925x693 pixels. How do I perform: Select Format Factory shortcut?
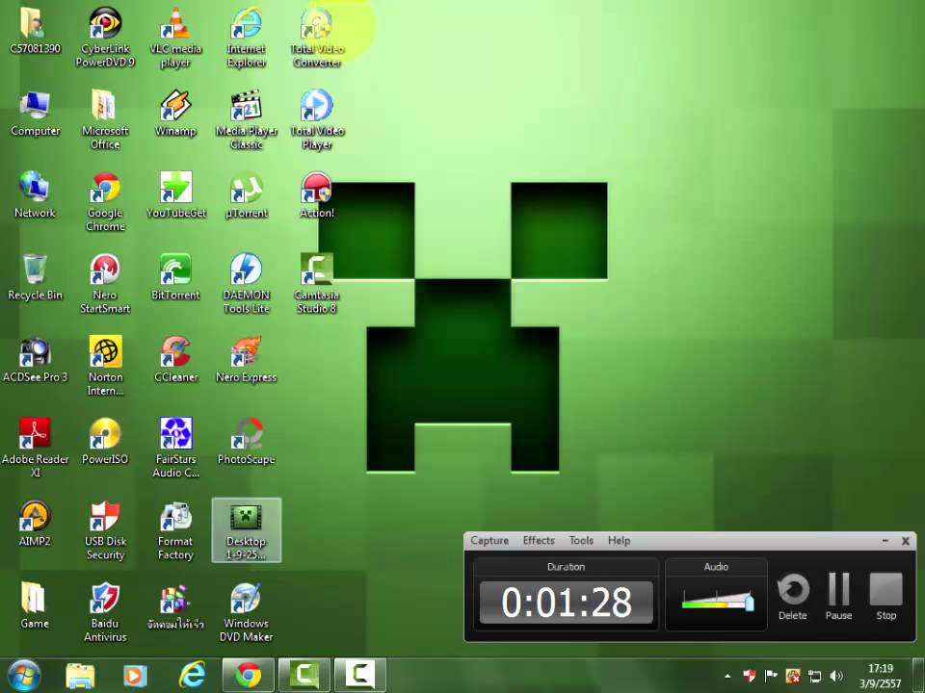[175, 529]
